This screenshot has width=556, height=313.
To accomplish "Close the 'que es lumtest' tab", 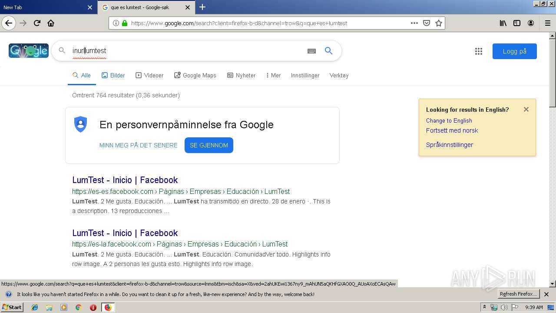I will coord(188,7).
